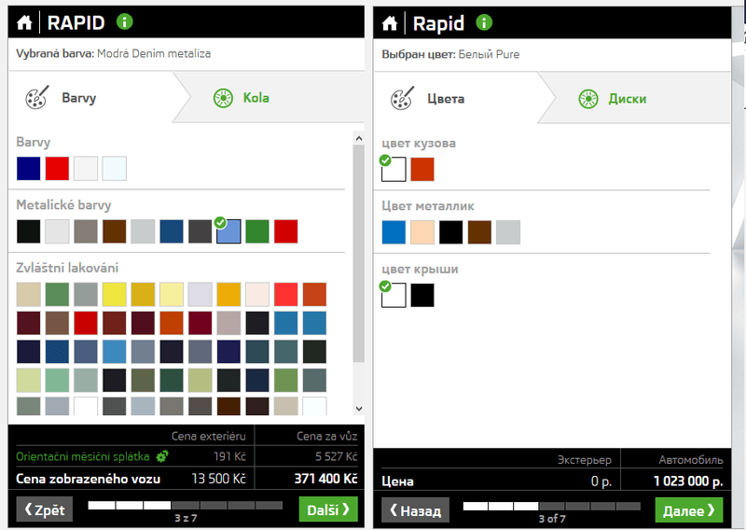Image resolution: width=746 pixels, height=530 pixels.
Task: Click the green wheel icon beside Диски
Action: (588, 99)
